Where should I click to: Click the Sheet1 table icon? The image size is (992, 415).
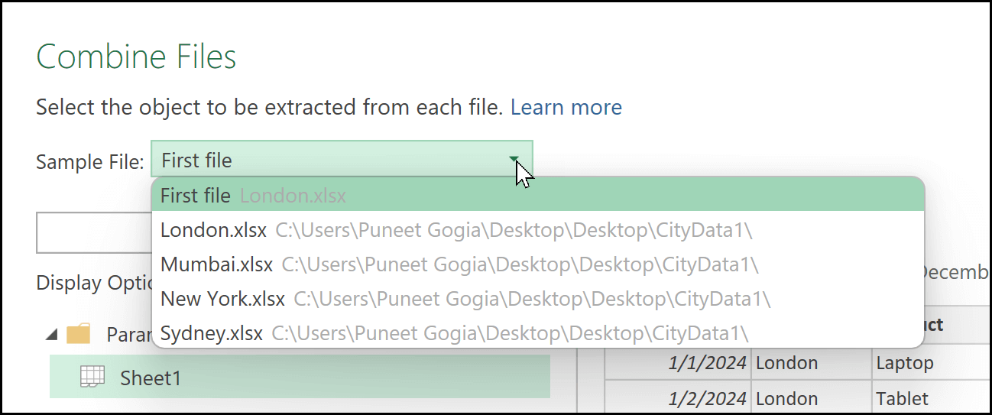92,376
